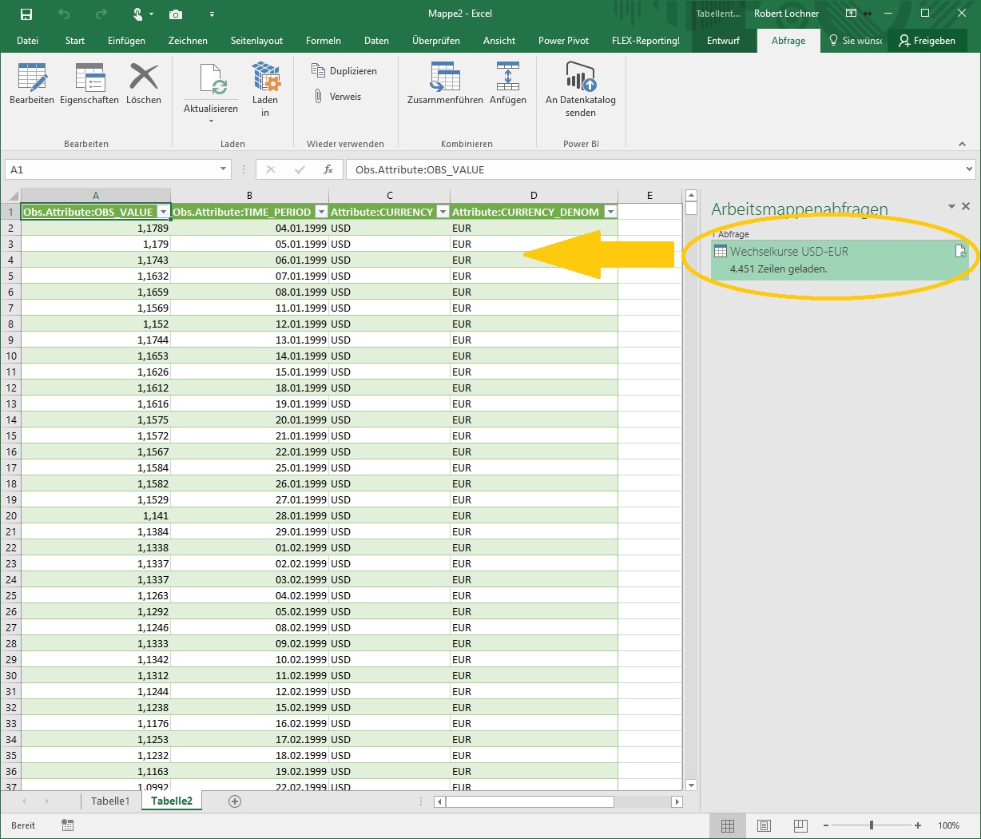Viewport: 981px width, 839px height.
Task: Open the OBS_VALUE column filter
Action: 164,212
